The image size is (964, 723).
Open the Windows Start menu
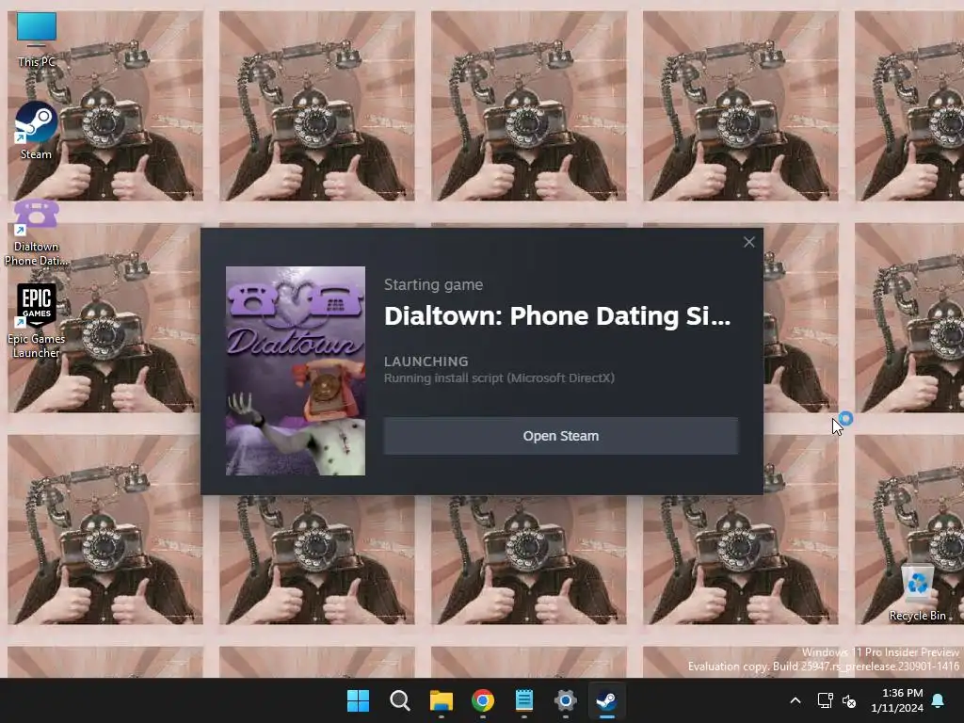point(358,700)
